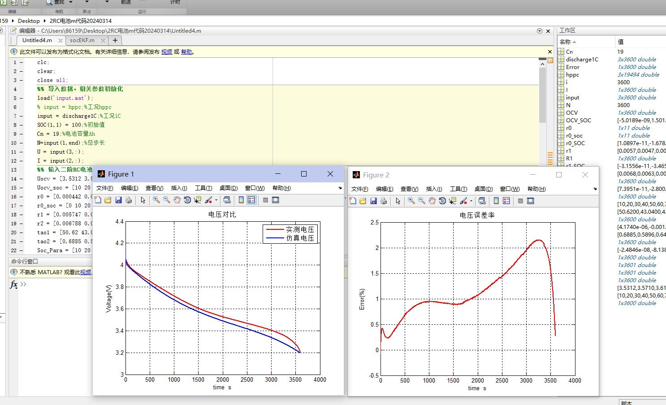Select discharge1C variable in workspace
The height and width of the screenshot is (405, 666).
pos(582,60)
